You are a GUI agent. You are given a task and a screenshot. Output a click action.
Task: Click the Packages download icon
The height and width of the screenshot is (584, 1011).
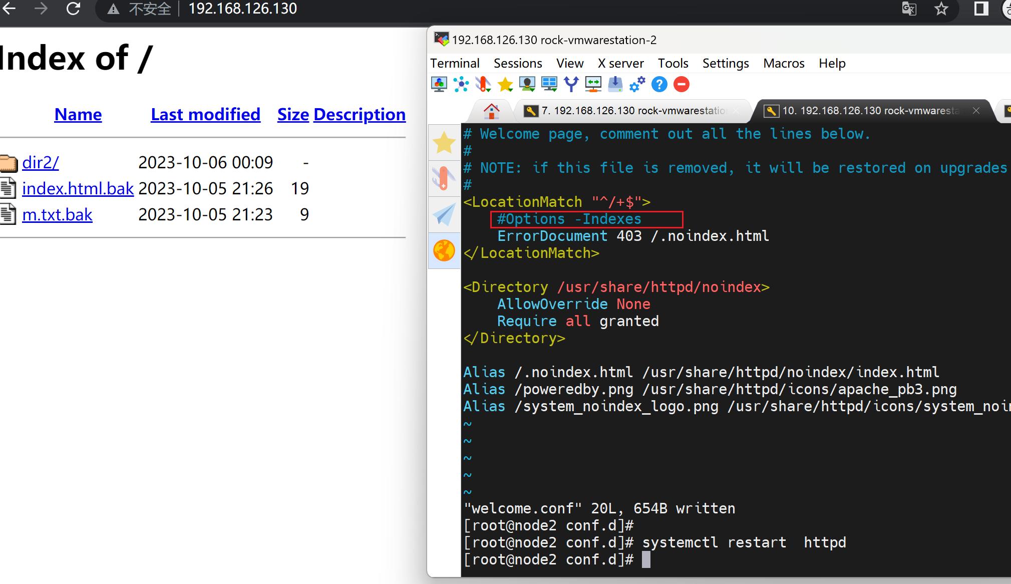(615, 84)
